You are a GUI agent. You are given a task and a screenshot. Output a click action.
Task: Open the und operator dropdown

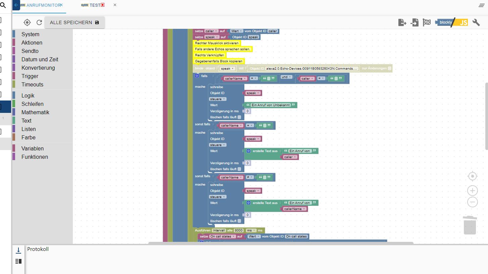[x=286, y=77]
